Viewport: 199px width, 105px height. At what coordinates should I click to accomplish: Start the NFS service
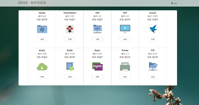pos(97,39)
